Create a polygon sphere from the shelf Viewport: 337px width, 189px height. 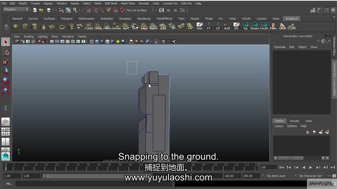(16, 26)
